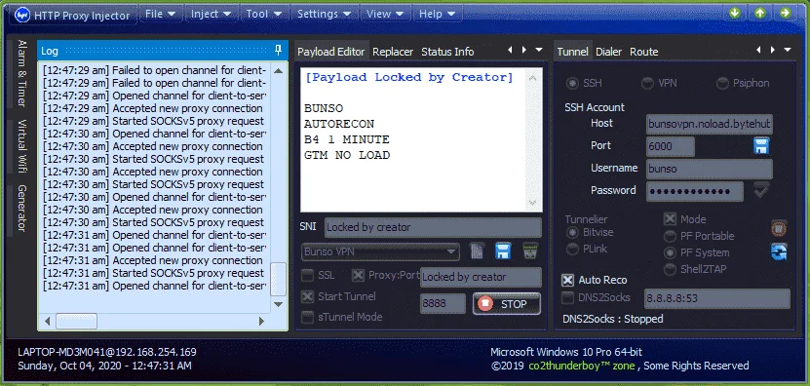Pin the Log panel

tap(278, 50)
